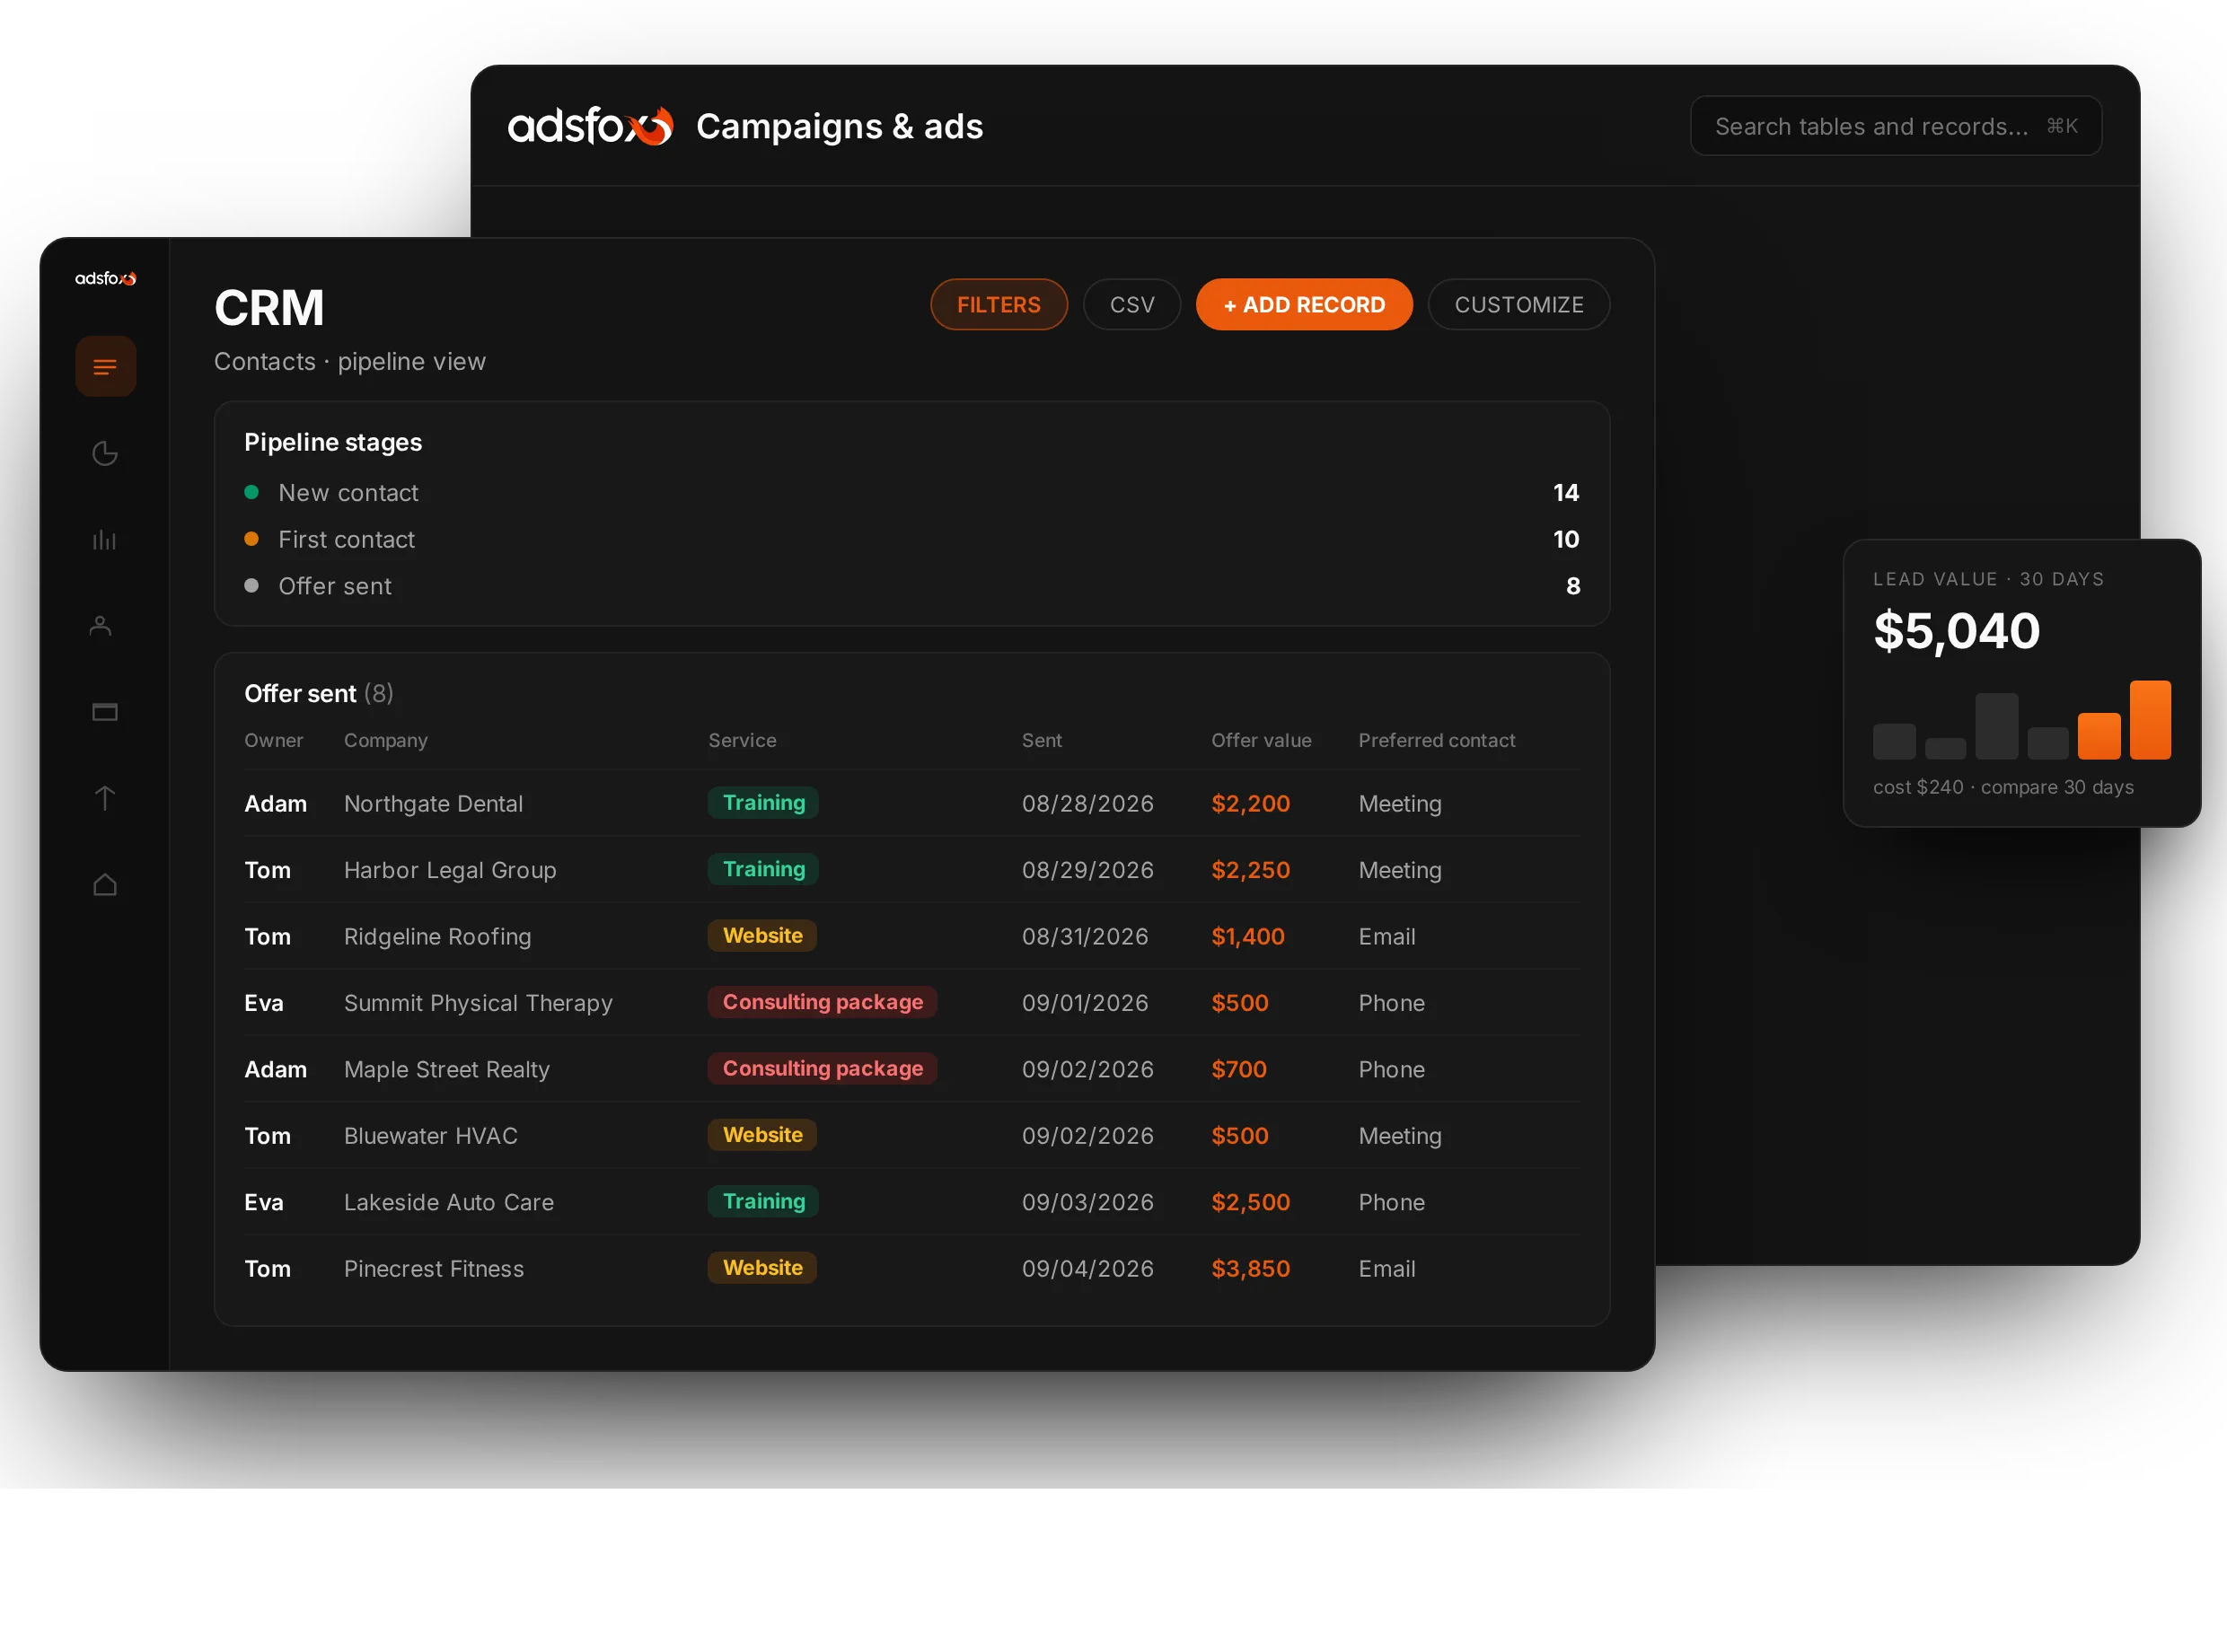
Task: Open the Pinecrest Fitness record
Action: coord(911,1268)
